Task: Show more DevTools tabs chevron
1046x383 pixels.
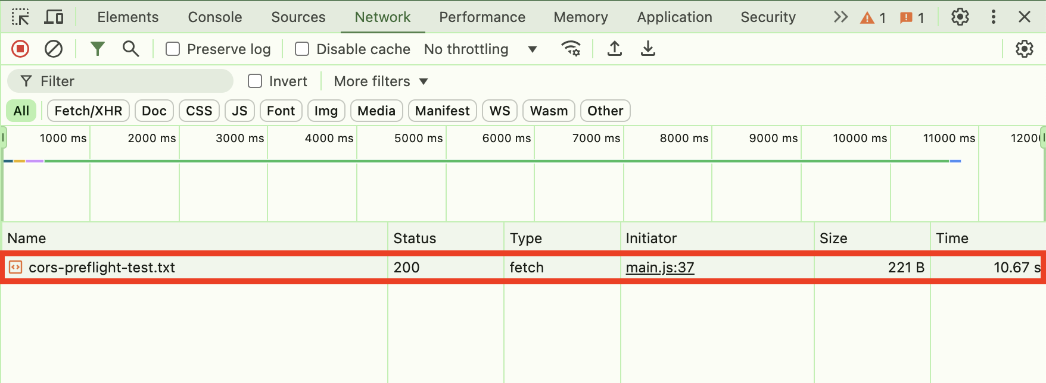Action: point(840,17)
